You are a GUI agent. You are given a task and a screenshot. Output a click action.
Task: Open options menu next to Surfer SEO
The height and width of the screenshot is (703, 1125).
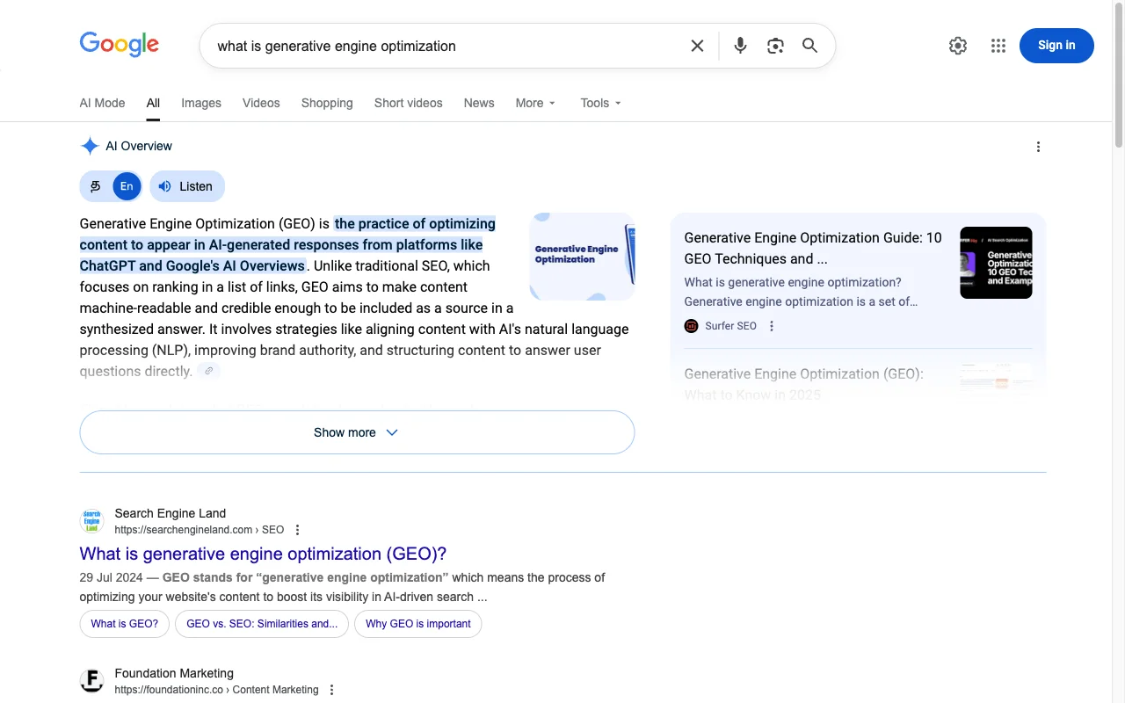pos(771,325)
